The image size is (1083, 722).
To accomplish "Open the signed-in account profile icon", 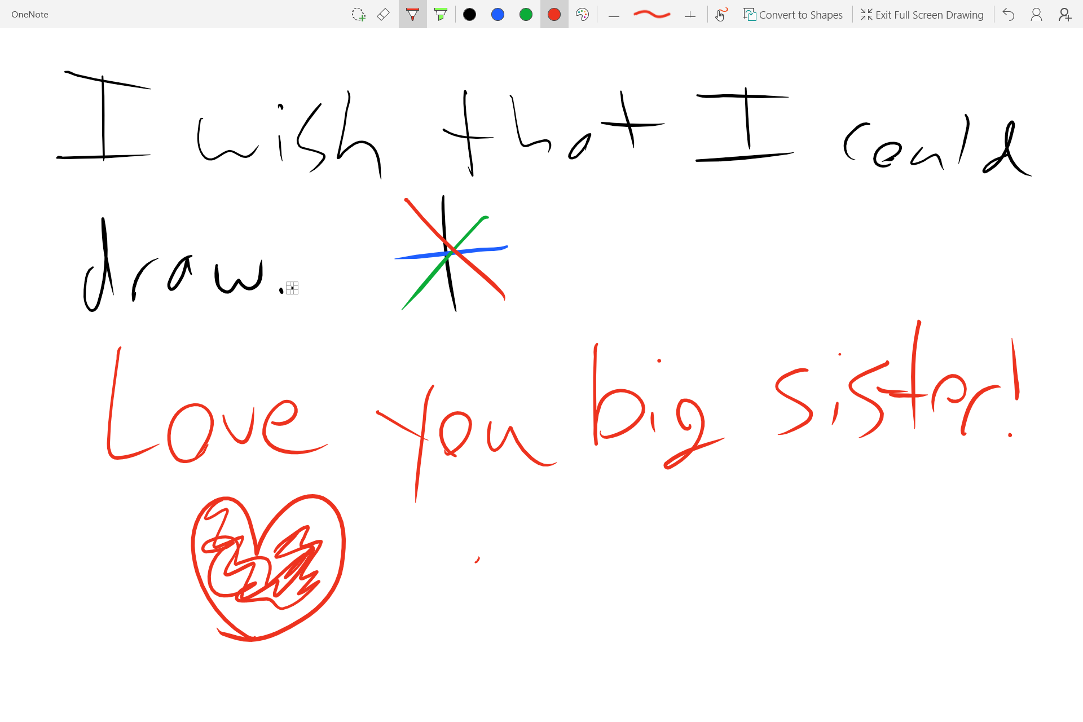I will (x=1036, y=15).
